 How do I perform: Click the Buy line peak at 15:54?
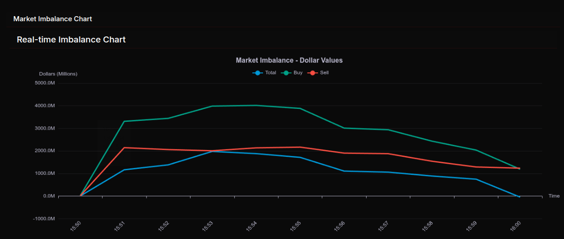256,105
